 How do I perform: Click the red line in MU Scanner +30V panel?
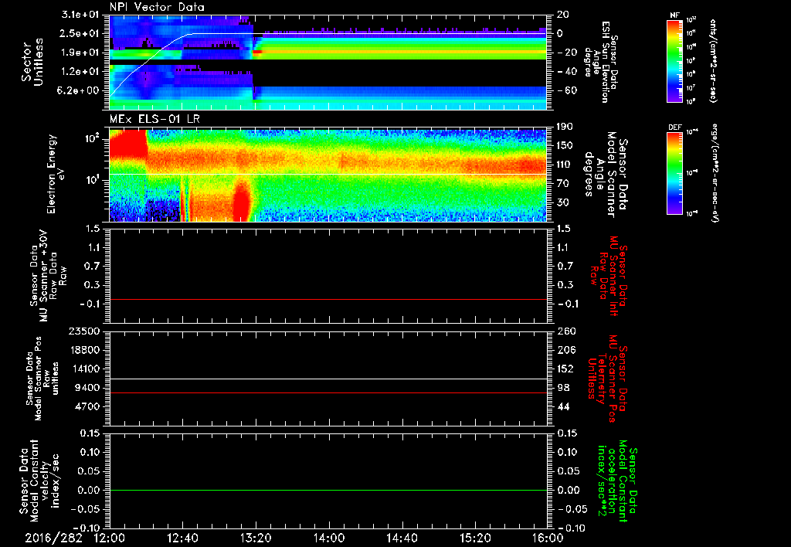[328, 299]
